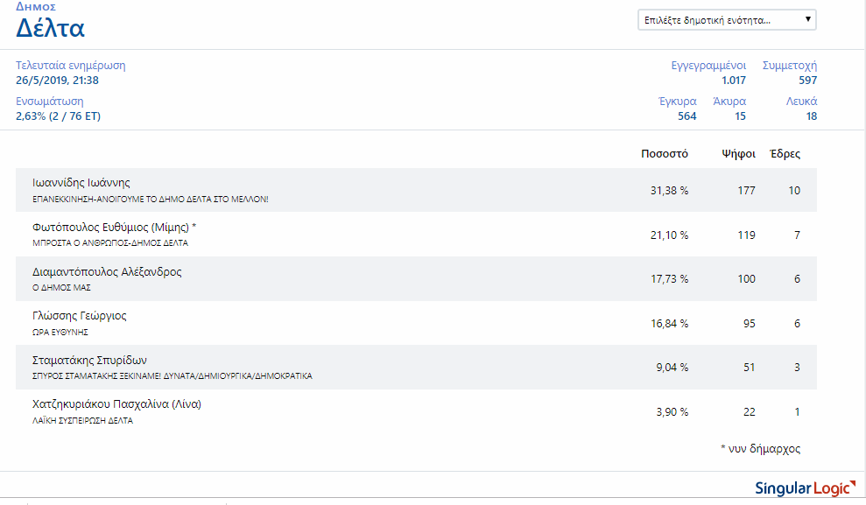The height and width of the screenshot is (505, 866).
Task: Click the valid votes value 564
Action: click(687, 116)
